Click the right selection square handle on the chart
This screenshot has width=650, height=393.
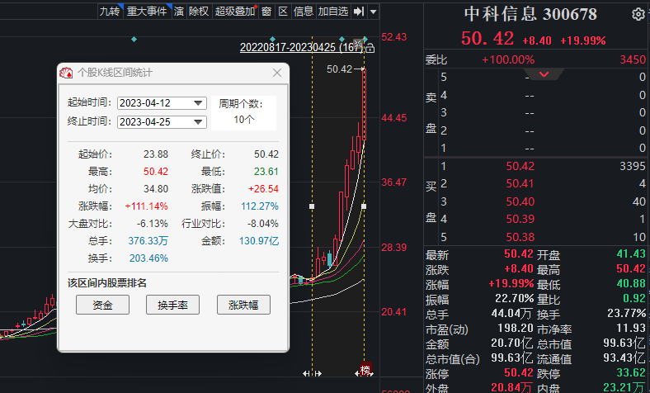tap(364, 206)
